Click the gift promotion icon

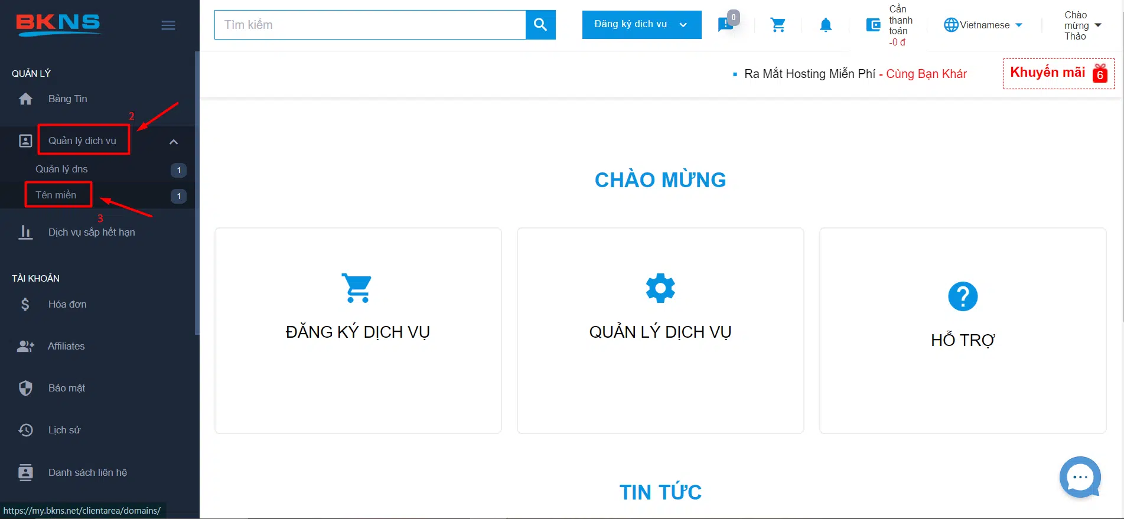click(x=1100, y=73)
